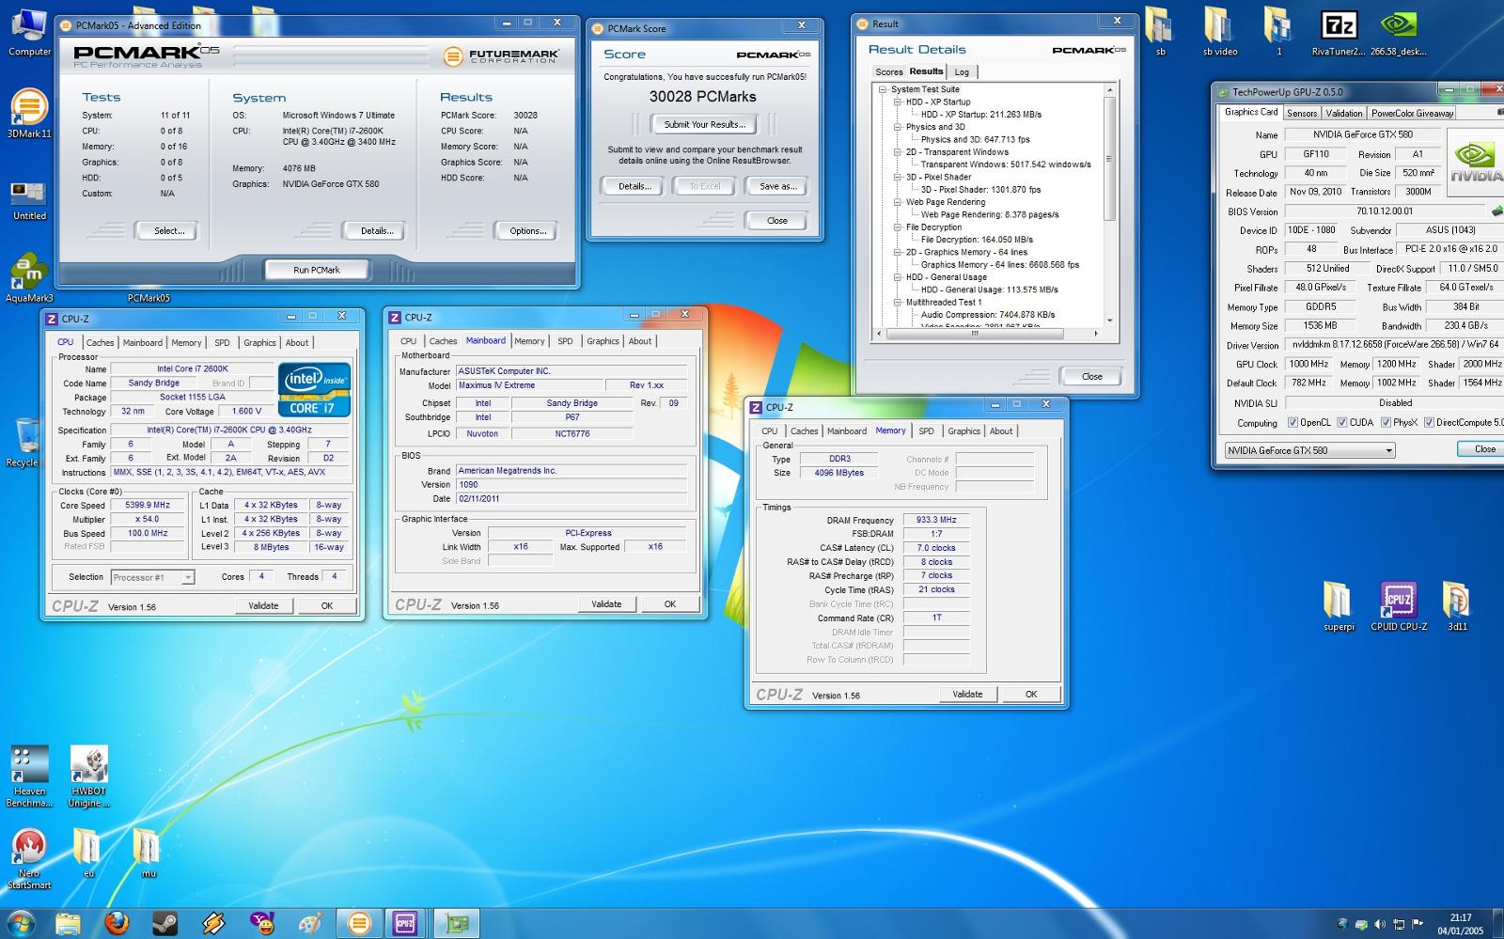Switch to Log tab in Result Details
This screenshot has width=1504, height=939.
coord(962,72)
